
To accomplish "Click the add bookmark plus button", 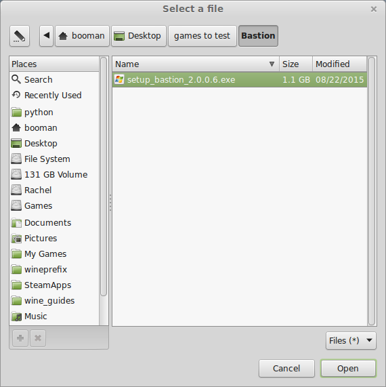I will 20,338.
